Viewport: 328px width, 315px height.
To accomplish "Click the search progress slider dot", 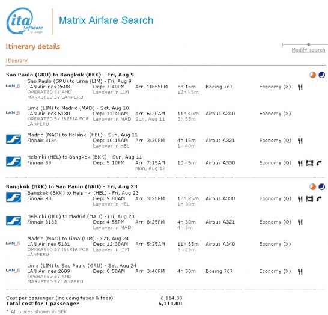I will (x=309, y=44).
